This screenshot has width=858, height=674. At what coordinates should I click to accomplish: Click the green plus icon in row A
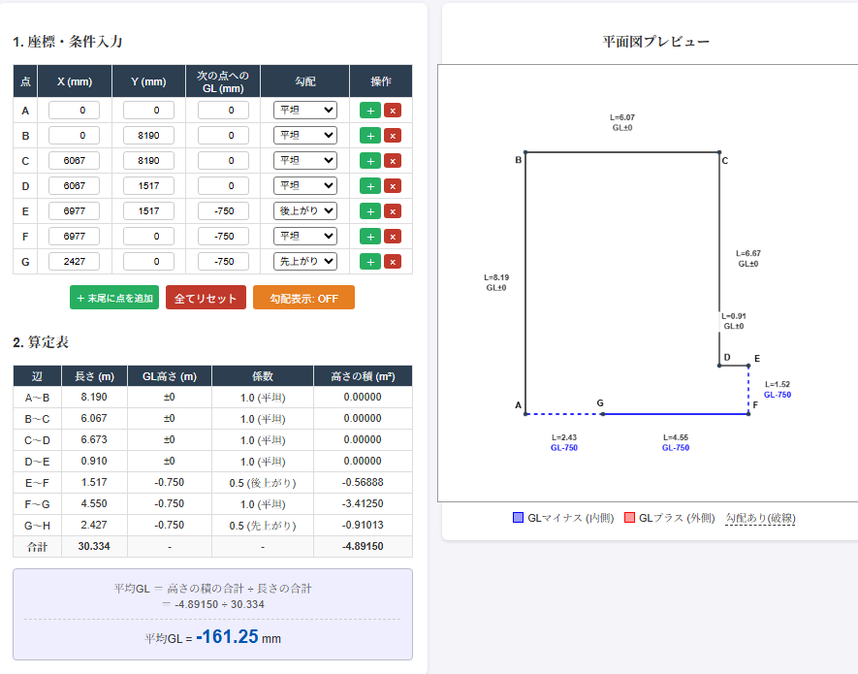click(x=369, y=111)
